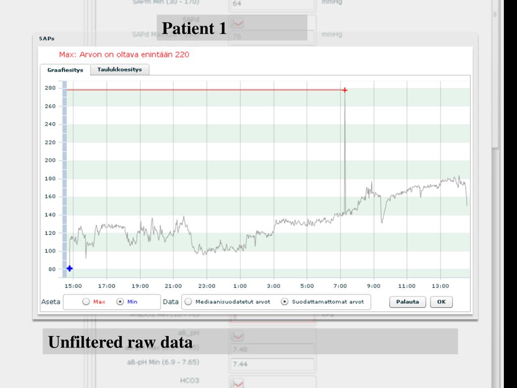Click the 80 value axis label
Screen dimensions: 517x388
click(x=52, y=269)
